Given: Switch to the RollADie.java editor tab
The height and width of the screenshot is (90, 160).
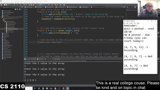Looking at the screenshot, I should pos(39,7).
